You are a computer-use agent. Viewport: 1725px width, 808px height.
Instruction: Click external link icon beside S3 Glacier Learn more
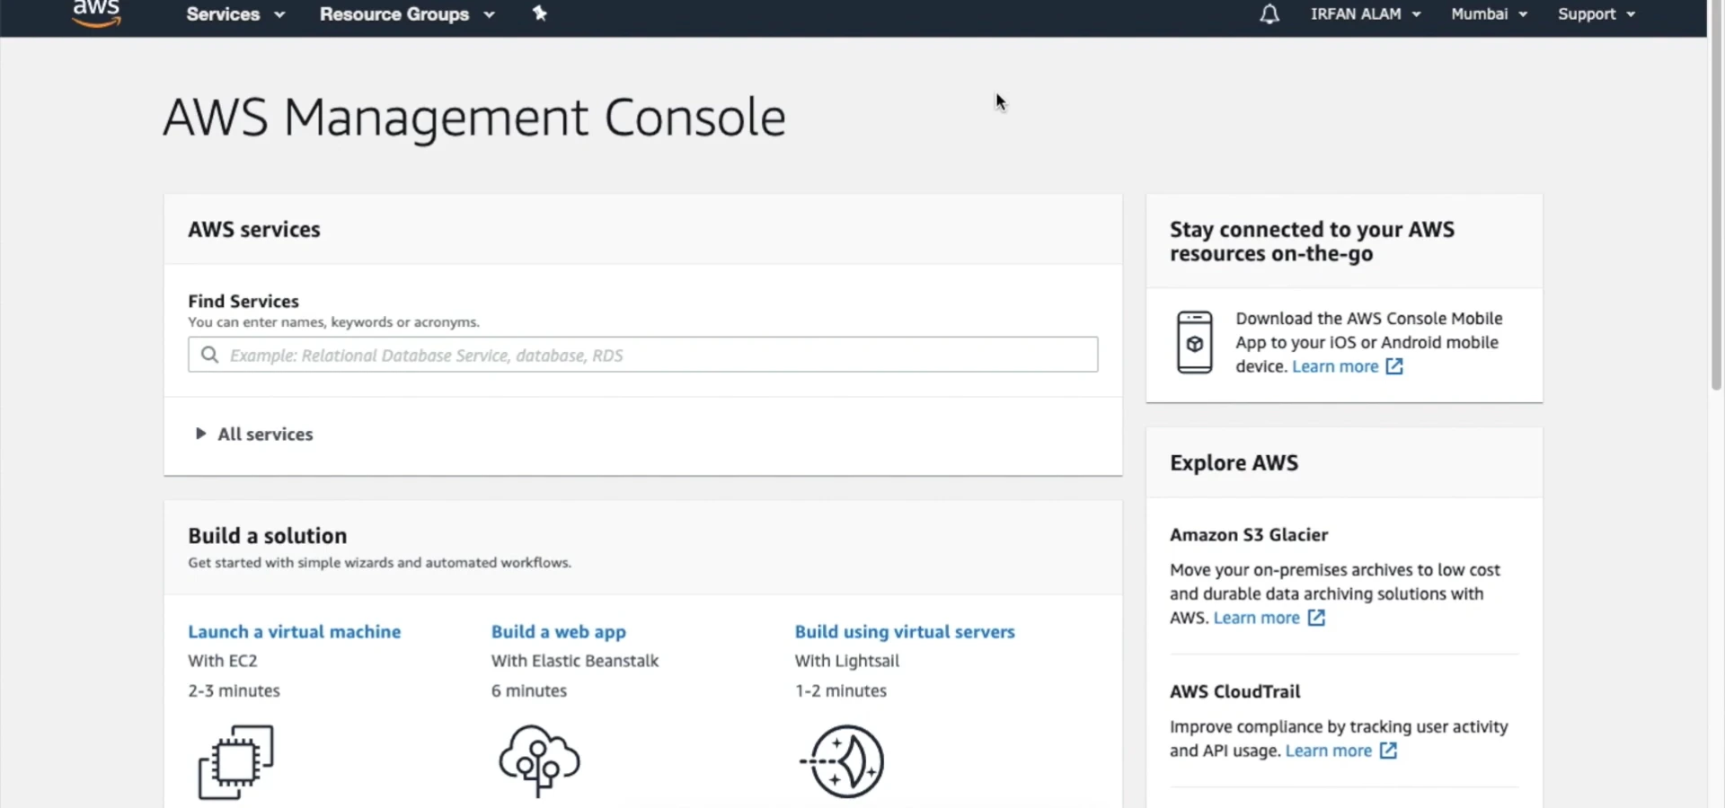pos(1316,618)
